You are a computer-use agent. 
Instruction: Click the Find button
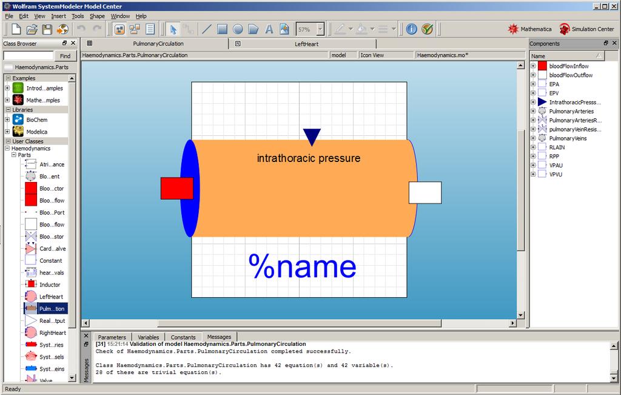[x=65, y=56]
